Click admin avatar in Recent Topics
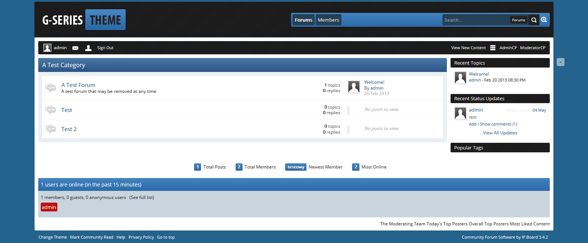This screenshot has width=588, height=243. [x=460, y=77]
